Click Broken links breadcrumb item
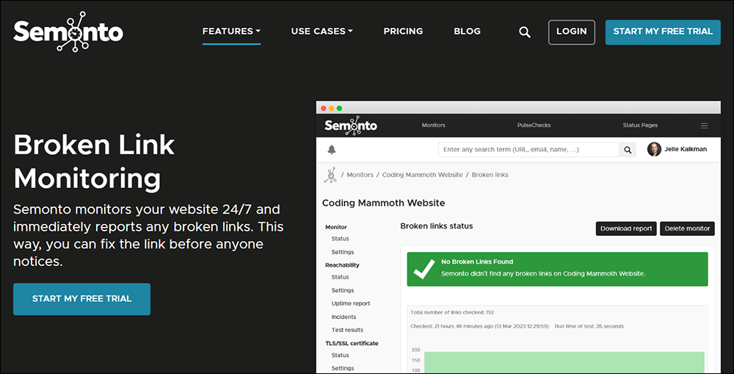Viewport: 734px width, 374px height. pos(490,175)
